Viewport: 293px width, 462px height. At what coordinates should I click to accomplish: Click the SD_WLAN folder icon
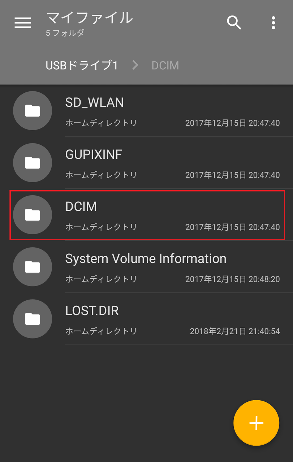pos(33,111)
